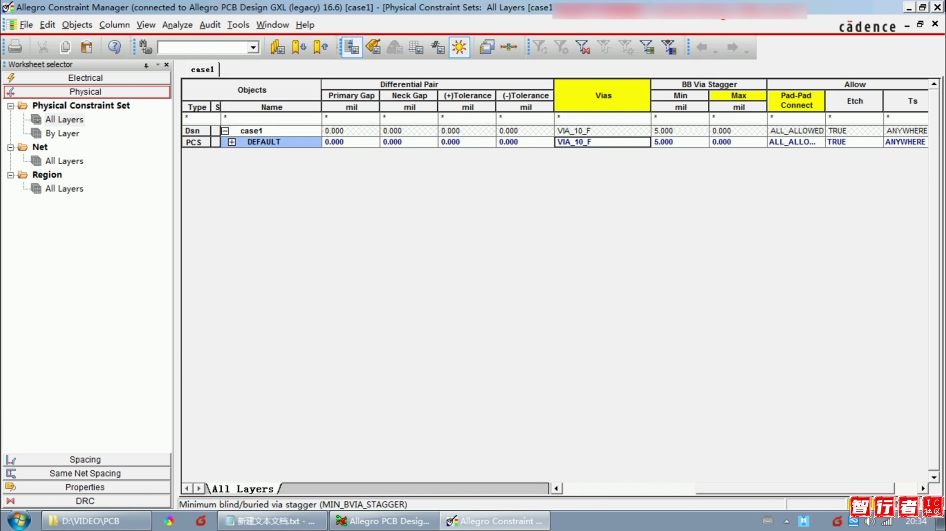Open the Same Net Spacing worksheet section
Screen dimensions: 946x531
(87, 473)
